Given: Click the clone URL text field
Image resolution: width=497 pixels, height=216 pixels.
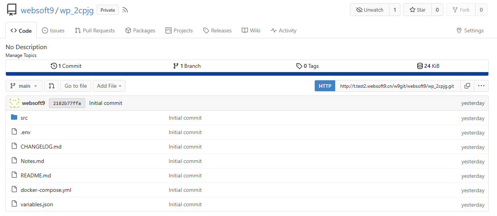Looking at the screenshot, I should (x=397, y=86).
